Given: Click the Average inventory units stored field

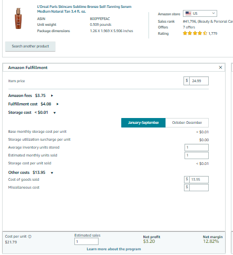Looking at the screenshot, I should coord(197,148).
